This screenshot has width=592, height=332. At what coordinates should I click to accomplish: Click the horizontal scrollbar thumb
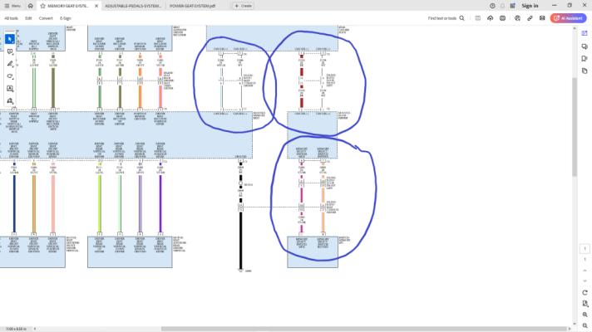pyautogui.click(x=364, y=329)
